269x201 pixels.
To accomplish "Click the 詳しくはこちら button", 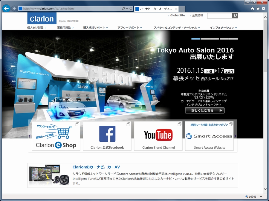I will point(205,110).
